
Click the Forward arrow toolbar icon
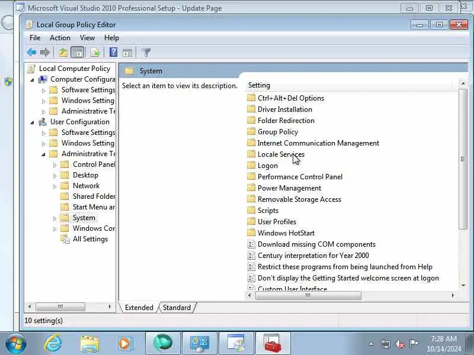tap(45, 53)
